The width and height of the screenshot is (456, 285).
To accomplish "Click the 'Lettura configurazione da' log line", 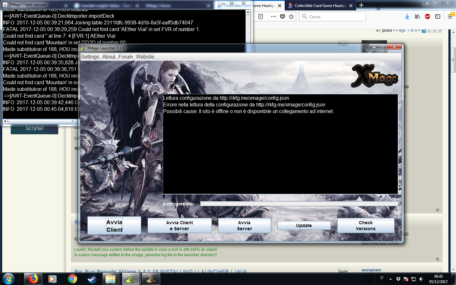I will coord(226,98).
